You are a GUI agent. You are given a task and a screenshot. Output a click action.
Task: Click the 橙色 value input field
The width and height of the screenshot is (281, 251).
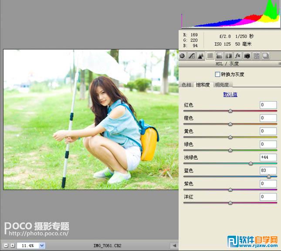tap(268, 118)
